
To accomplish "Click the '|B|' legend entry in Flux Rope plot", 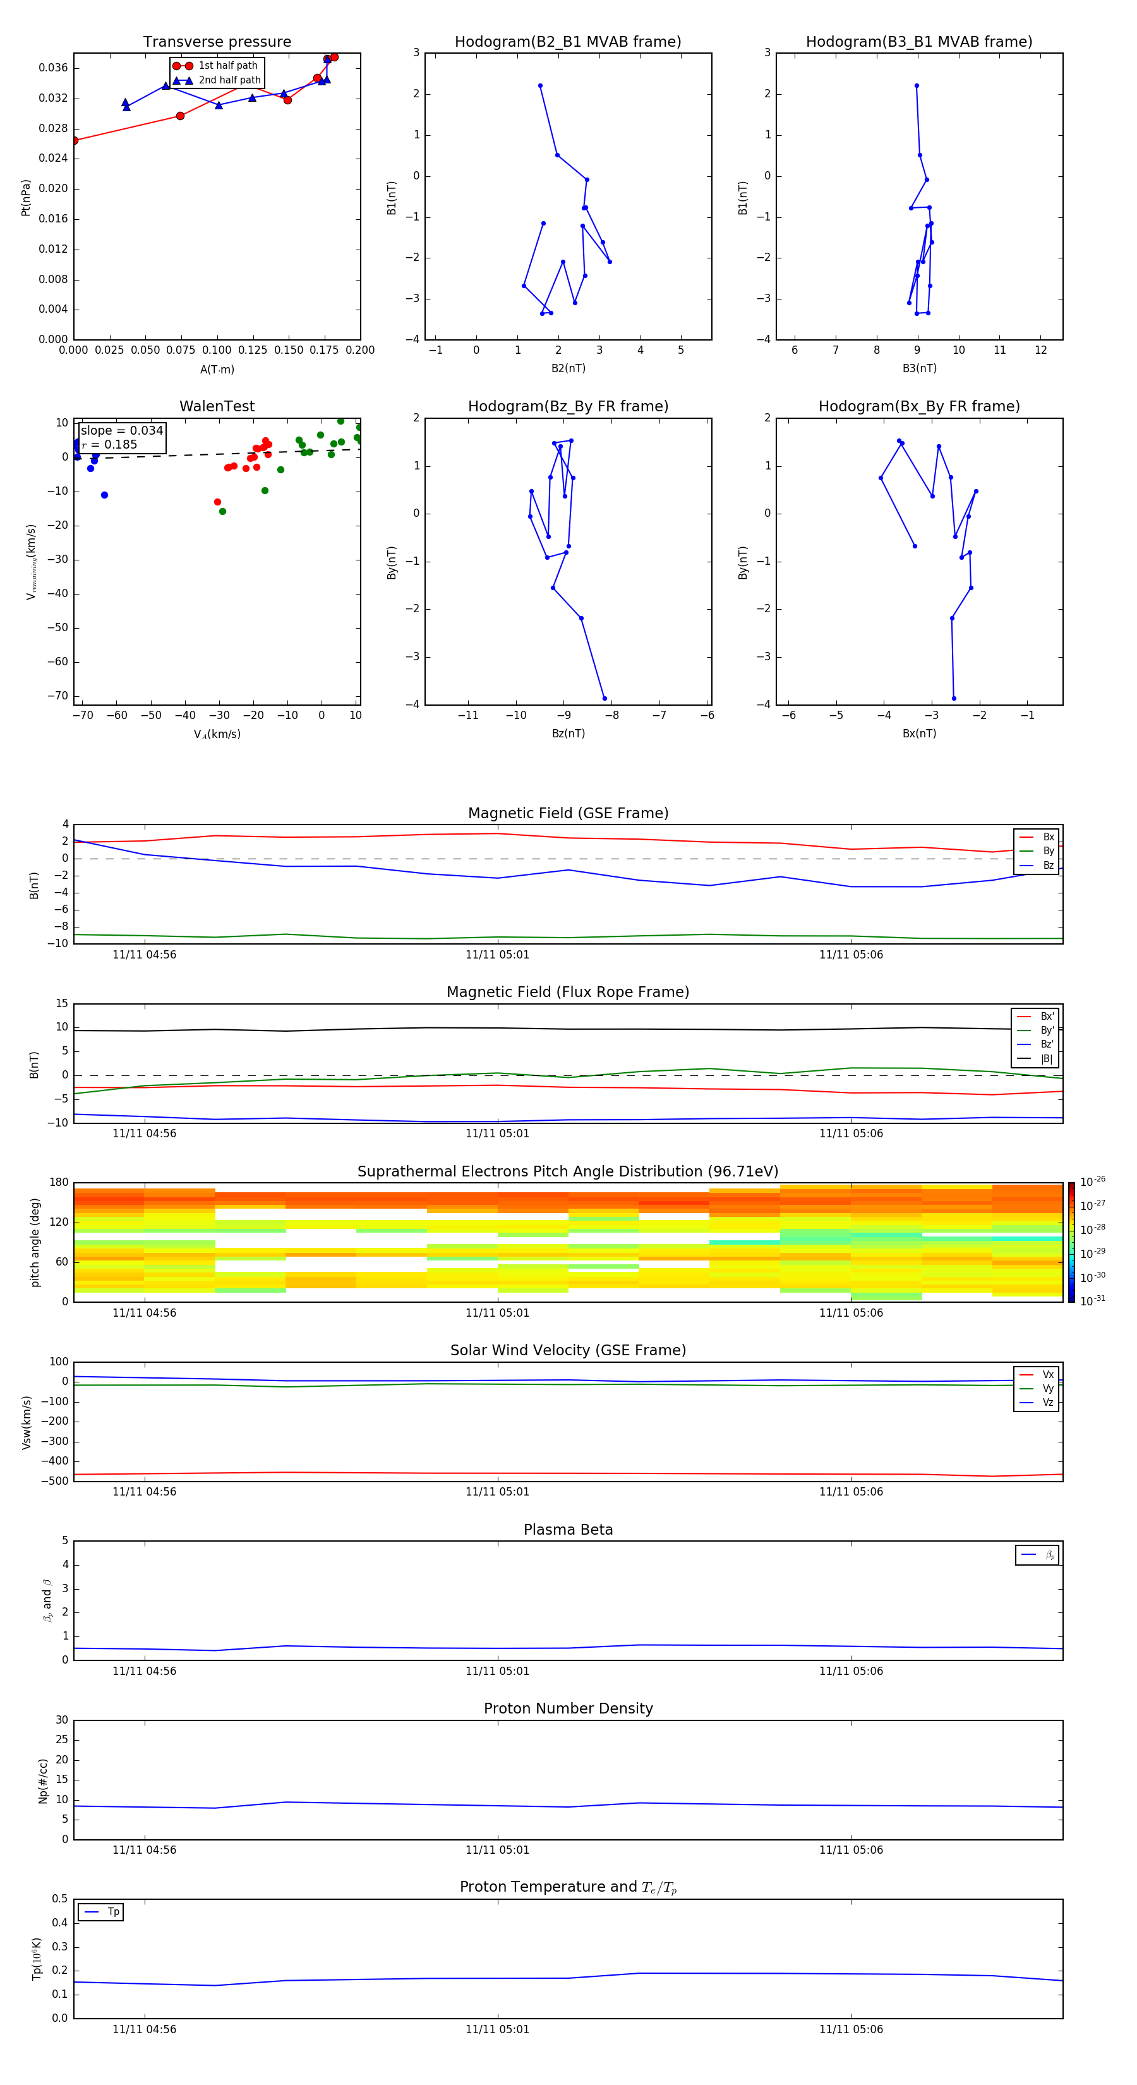I will click(1036, 1059).
